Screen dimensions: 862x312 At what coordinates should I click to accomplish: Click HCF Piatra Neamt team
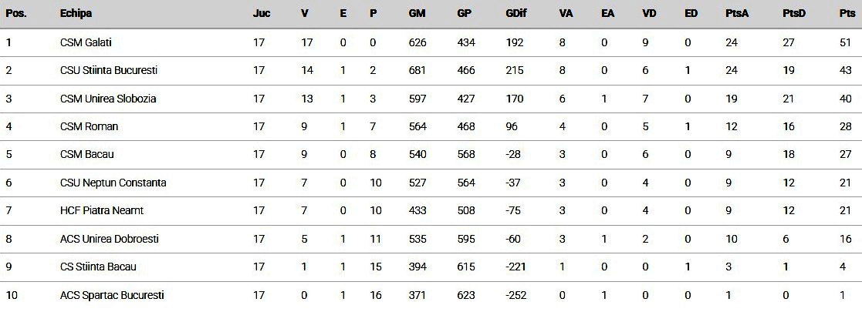pos(102,210)
